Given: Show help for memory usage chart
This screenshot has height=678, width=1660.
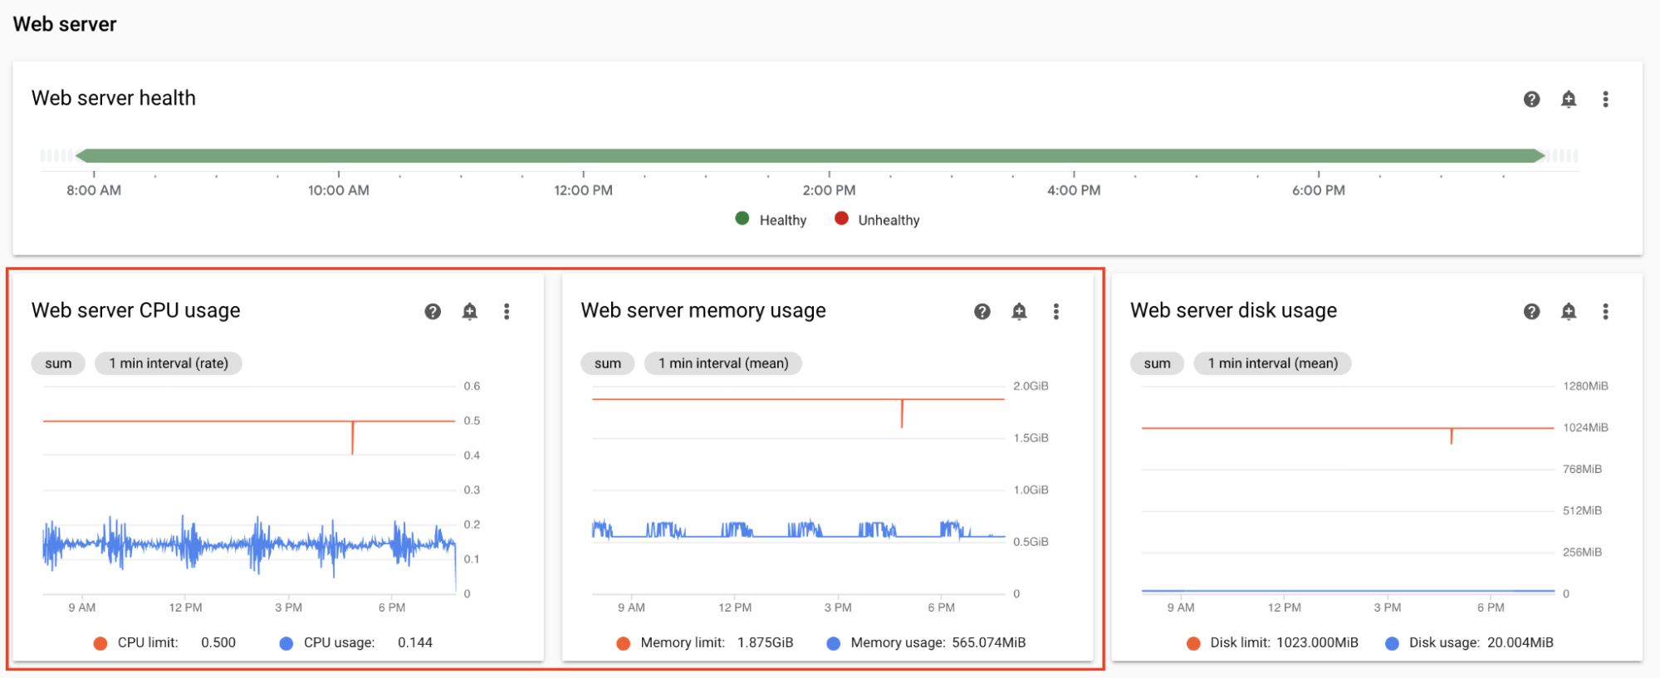Looking at the screenshot, I should (x=982, y=311).
